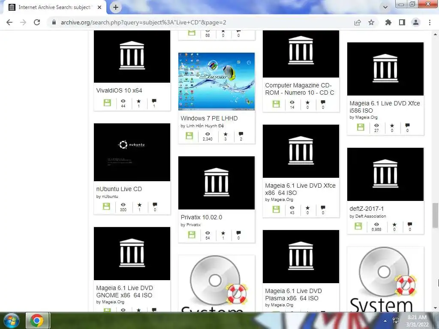View site security lock icon
Screen dimensions: 439x329
[54, 22]
